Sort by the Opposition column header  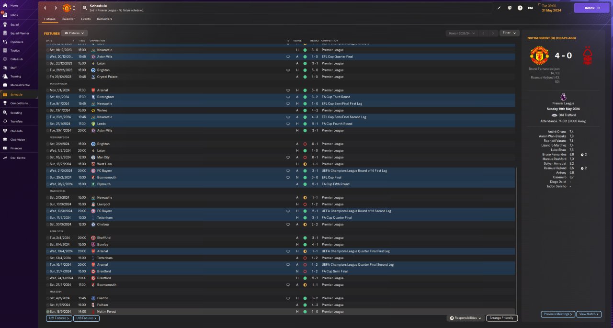point(97,41)
